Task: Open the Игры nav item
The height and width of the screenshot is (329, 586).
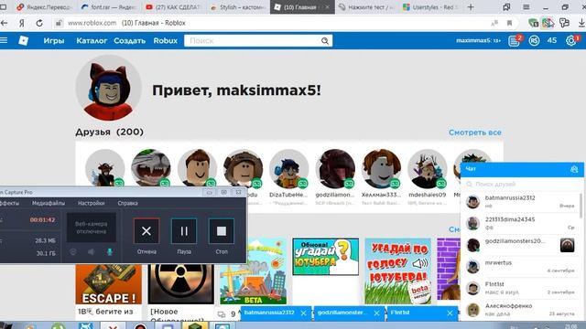Action: (x=54, y=40)
